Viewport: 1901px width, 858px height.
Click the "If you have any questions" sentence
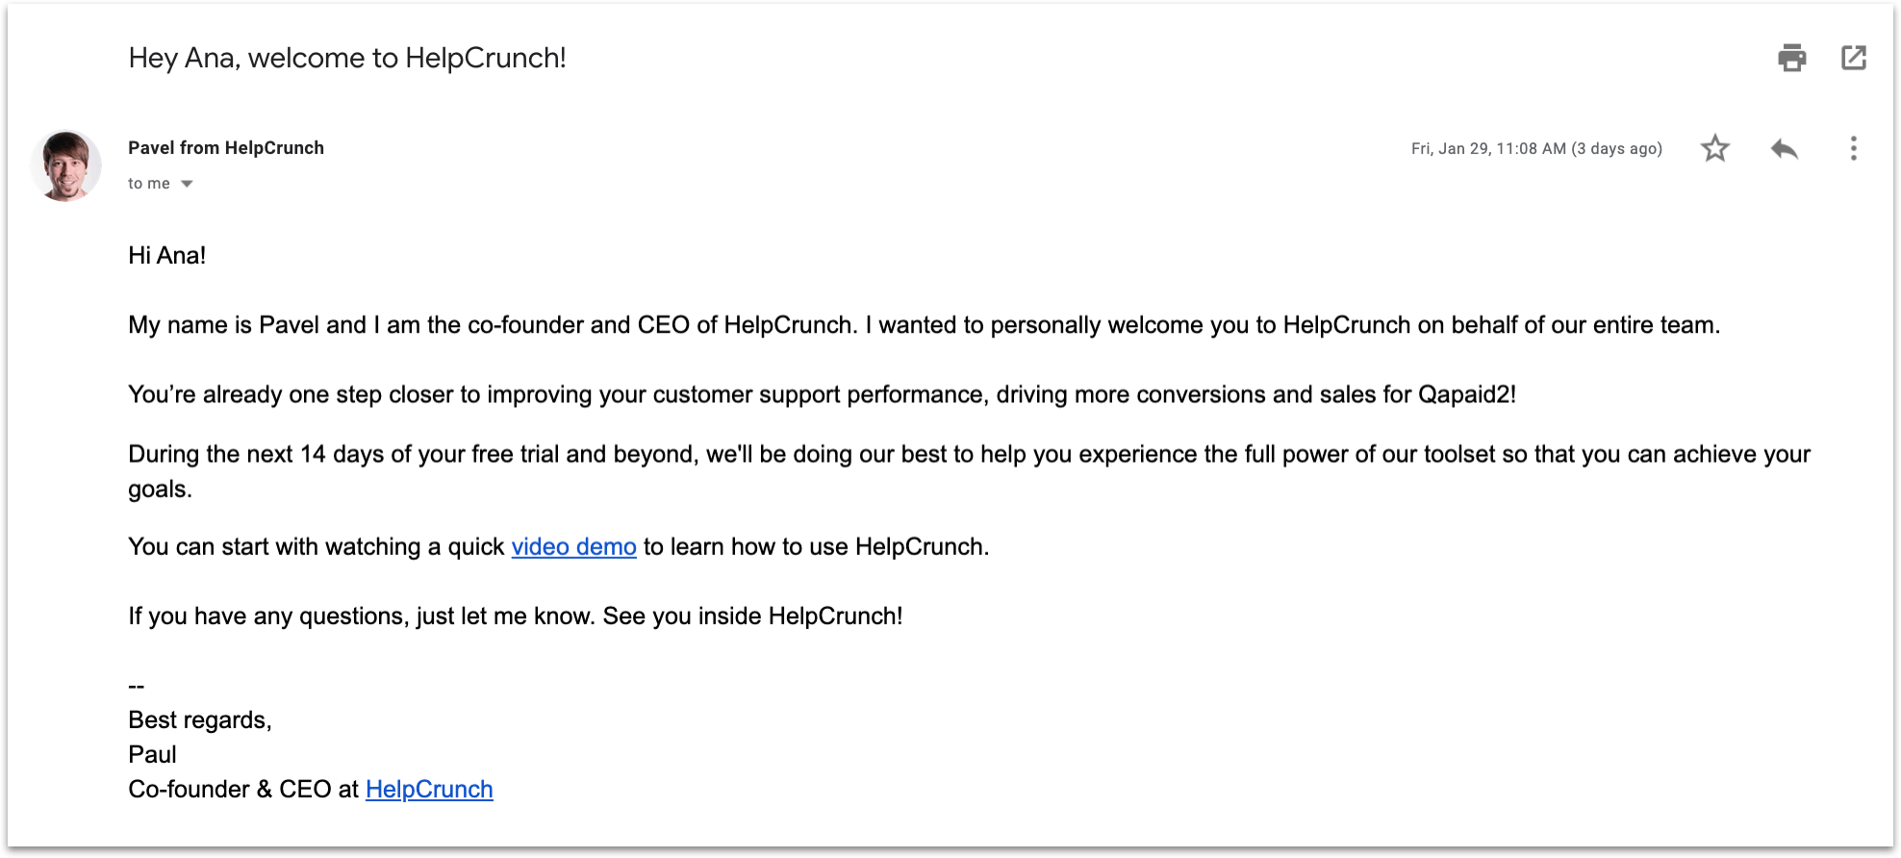[x=516, y=616]
